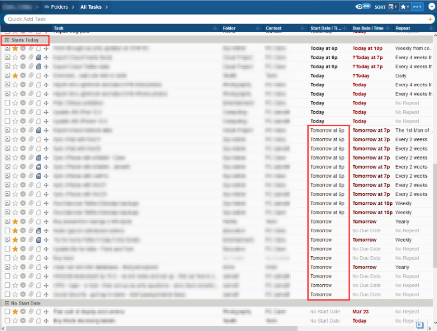
Task: Click the Repeat column header
Action: 403,28
